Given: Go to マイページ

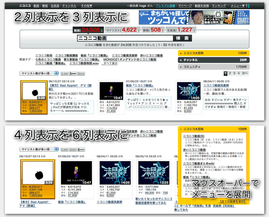Looking at the screenshot, I should pyautogui.click(x=185, y=6).
